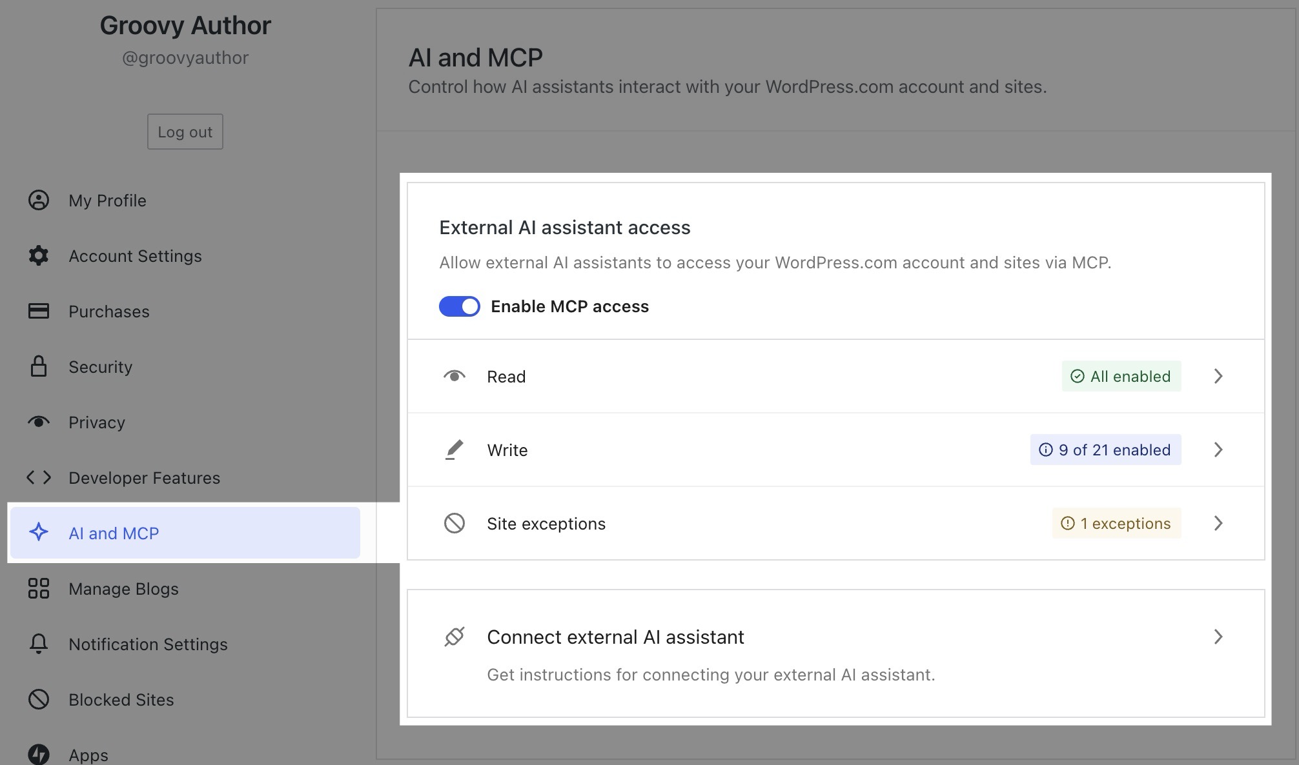Expand the Read permissions chevron

[1218, 376]
